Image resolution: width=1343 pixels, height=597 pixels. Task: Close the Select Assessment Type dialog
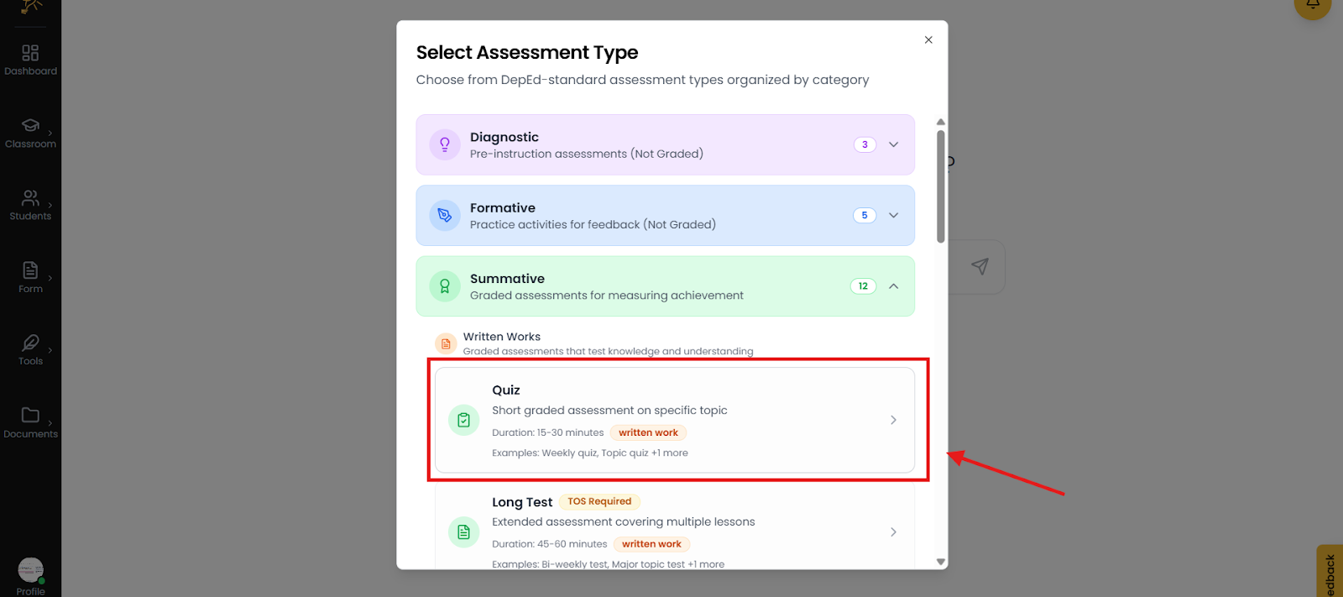(x=928, y=39)
